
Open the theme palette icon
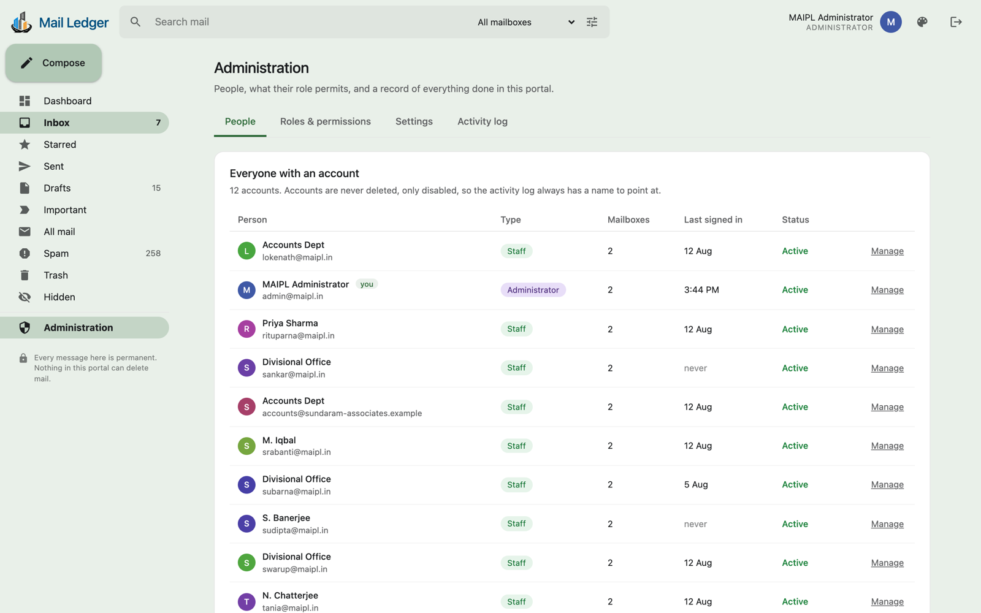tap(922, 22)
